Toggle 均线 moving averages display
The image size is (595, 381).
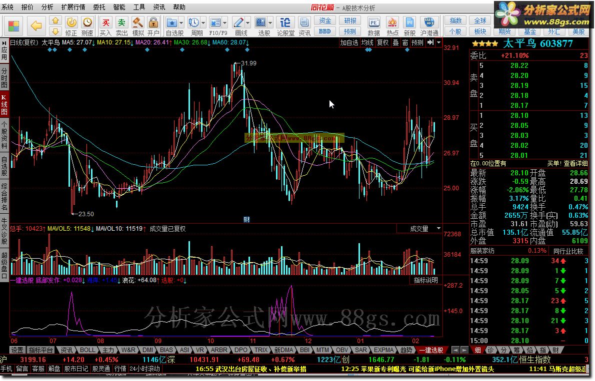pyautogui.click(x=367, y=42)
